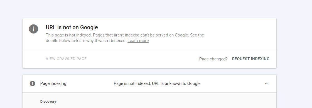Click the word 'REQUEST' in the indexing button
This screenshot has width=312, height=108.
[240, 59]
